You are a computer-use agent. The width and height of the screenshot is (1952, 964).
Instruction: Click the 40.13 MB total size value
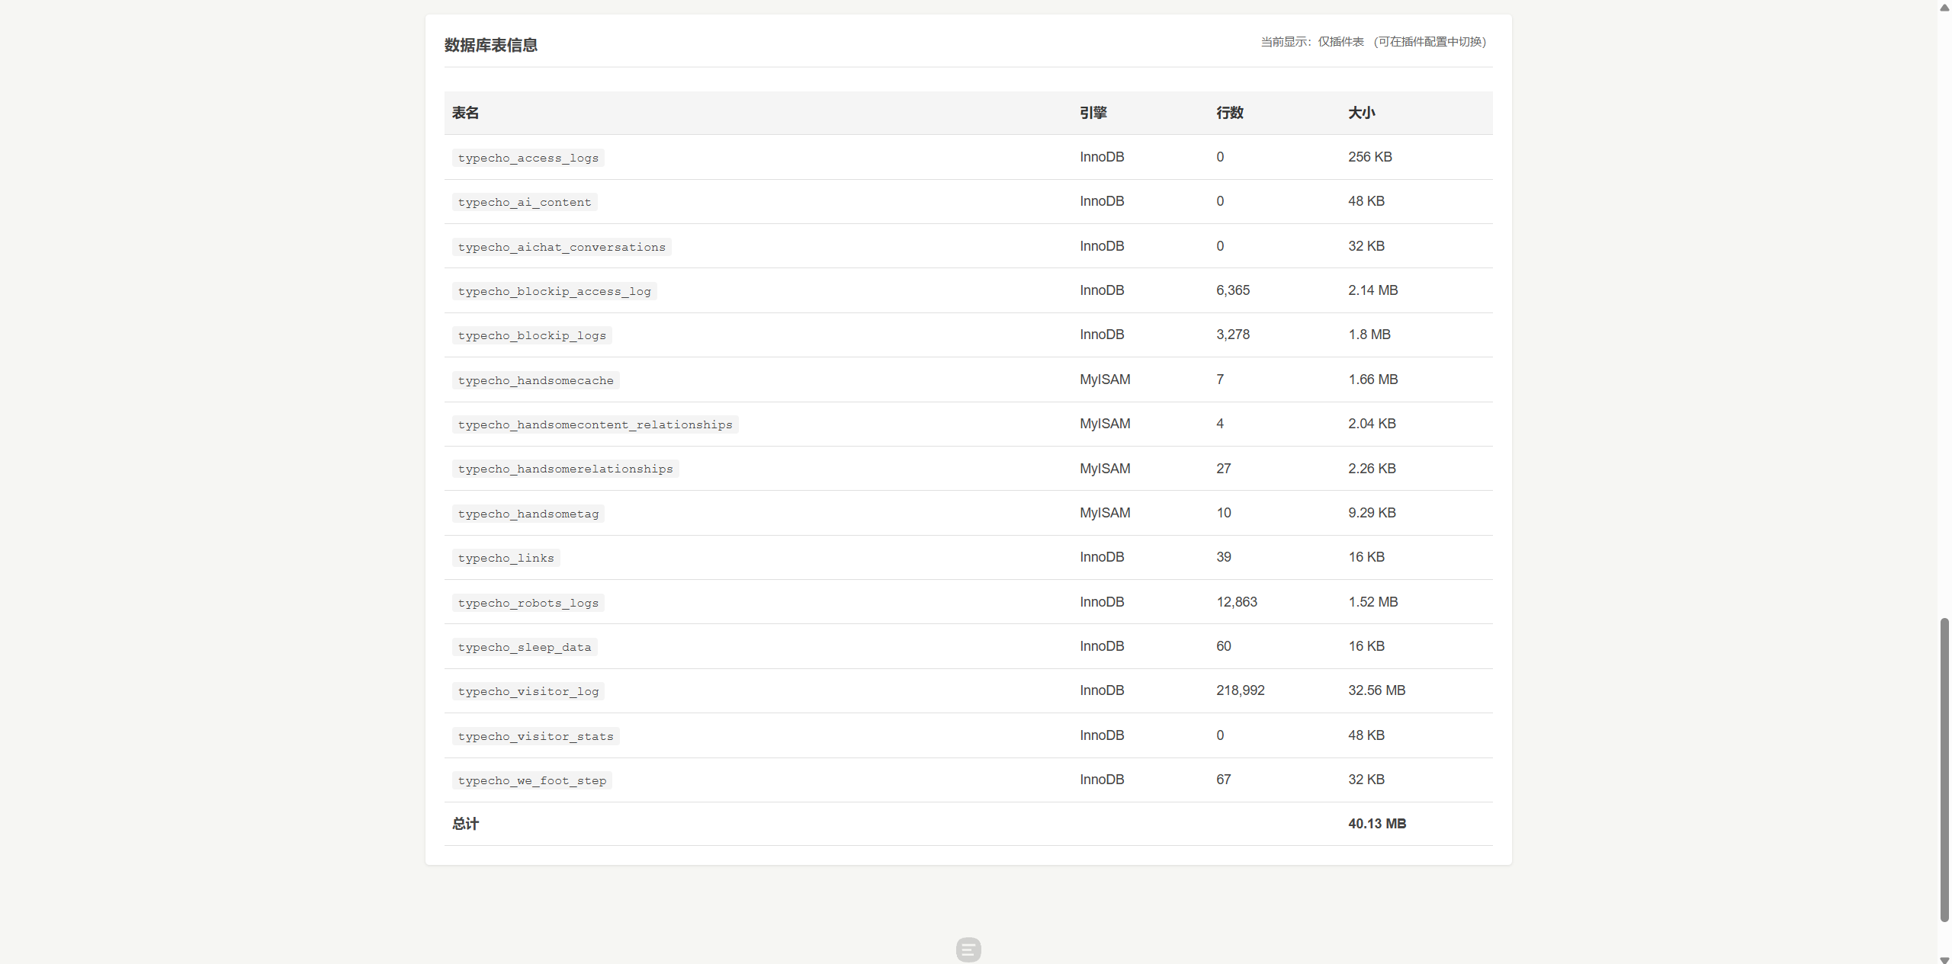click(x=1376, y=824)
